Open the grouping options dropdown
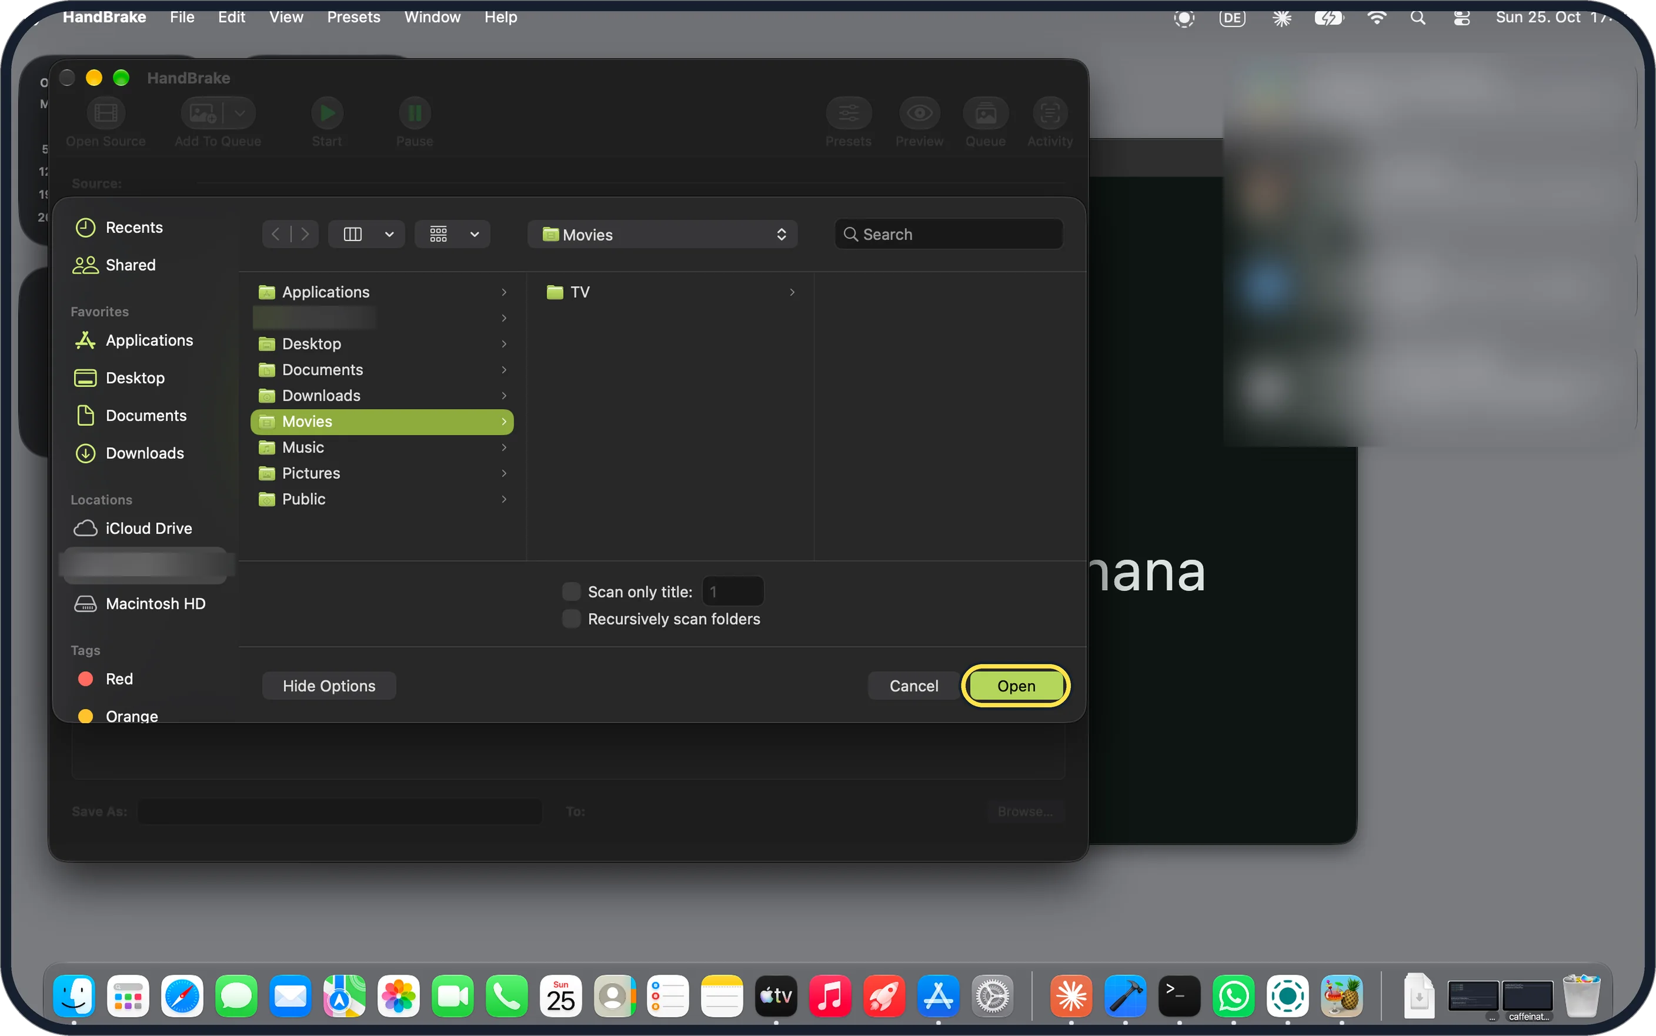Viewport: 1656px width, 1036px height. click(452, 235)
